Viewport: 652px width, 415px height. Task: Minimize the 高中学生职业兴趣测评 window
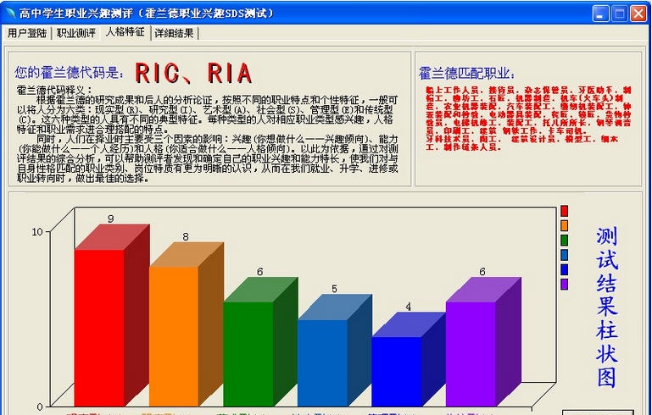point(601,14)
